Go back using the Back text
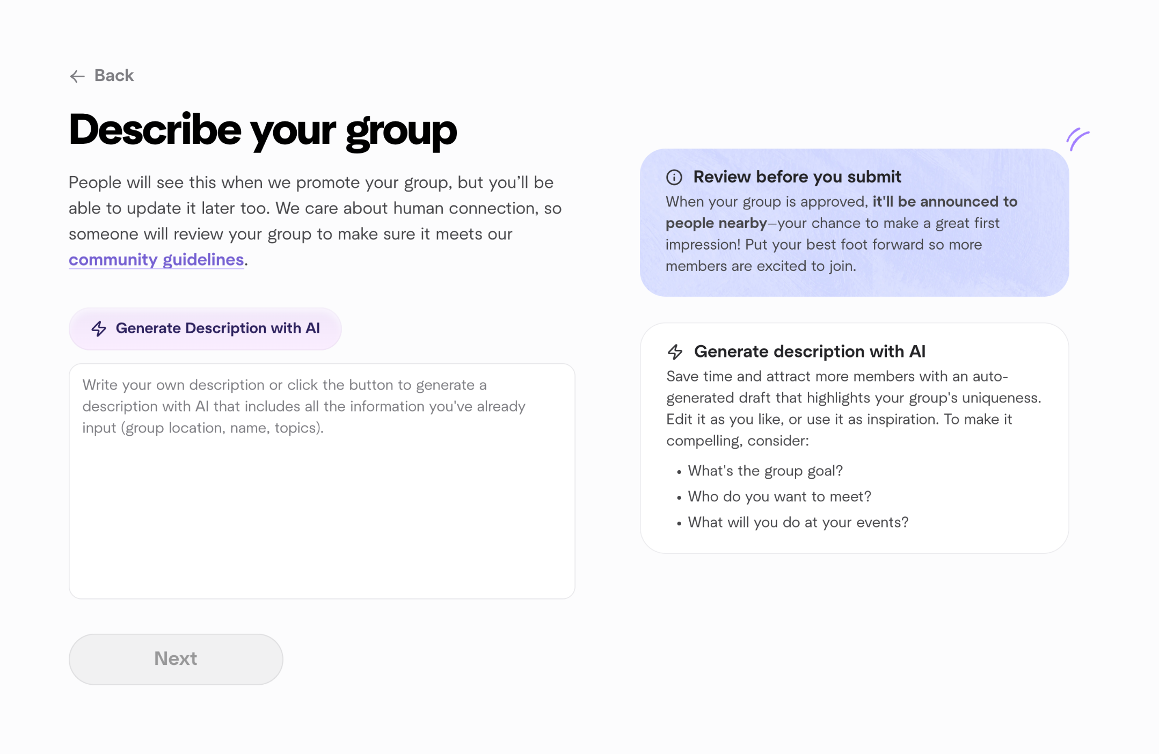 (114, 76)
